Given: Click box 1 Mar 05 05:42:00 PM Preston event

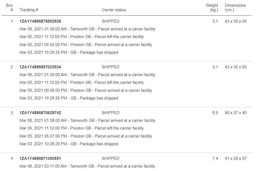Looking at the screenshot, I should (x=86, y=44).
